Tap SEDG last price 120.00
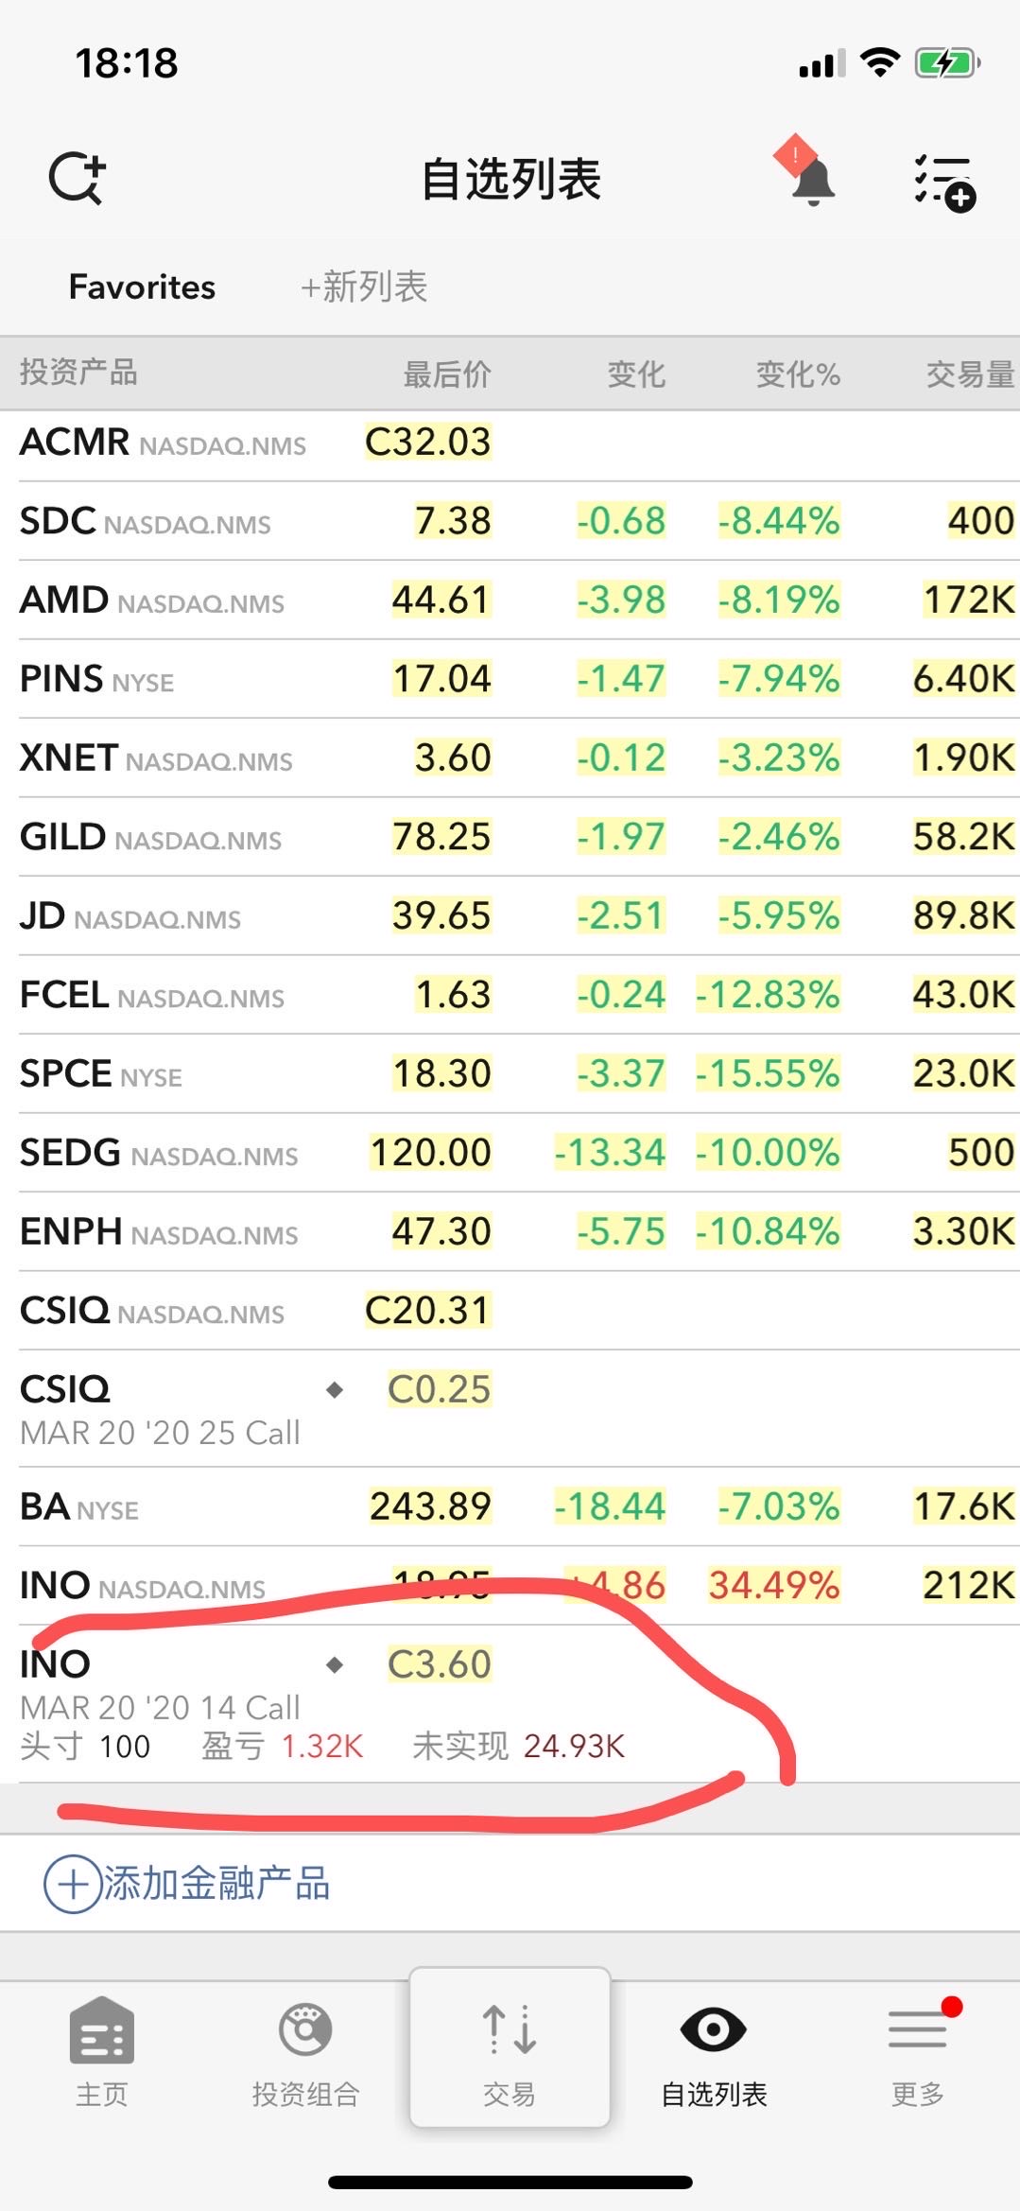Viewport: 1020px width, 2211px height. 431,1152
